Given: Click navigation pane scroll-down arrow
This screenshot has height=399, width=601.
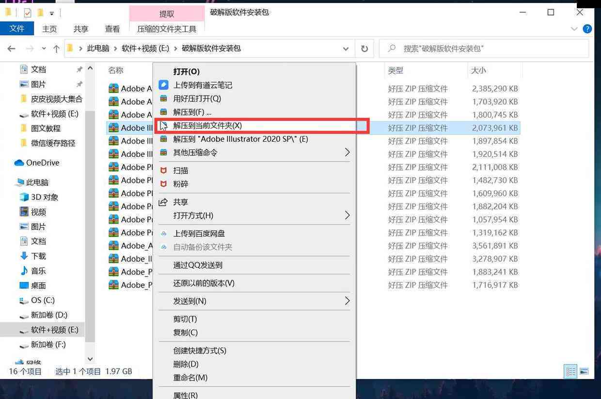Looking at the screenshot, I should point(90,359).
